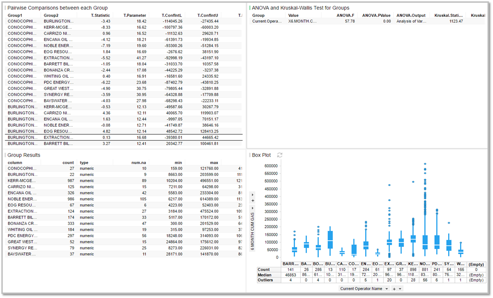Click the T.ConfIntU column header
Image resolution: width=493 pixels, height=298 pixels.
(x=208, y=16)
